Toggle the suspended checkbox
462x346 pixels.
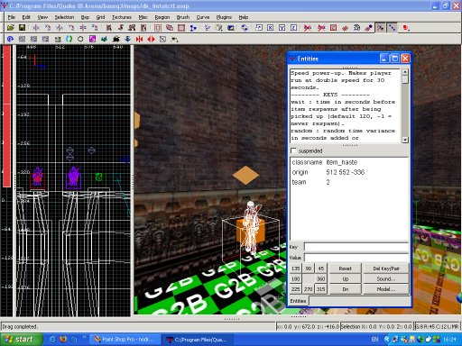[293, 150]
